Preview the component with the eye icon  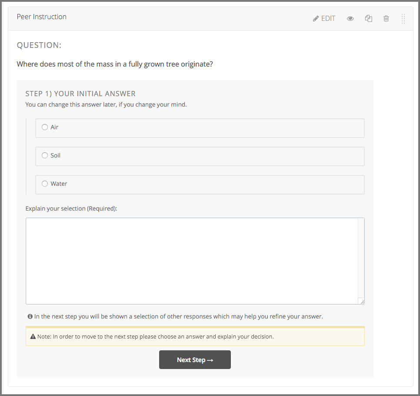tap(350, 18)
